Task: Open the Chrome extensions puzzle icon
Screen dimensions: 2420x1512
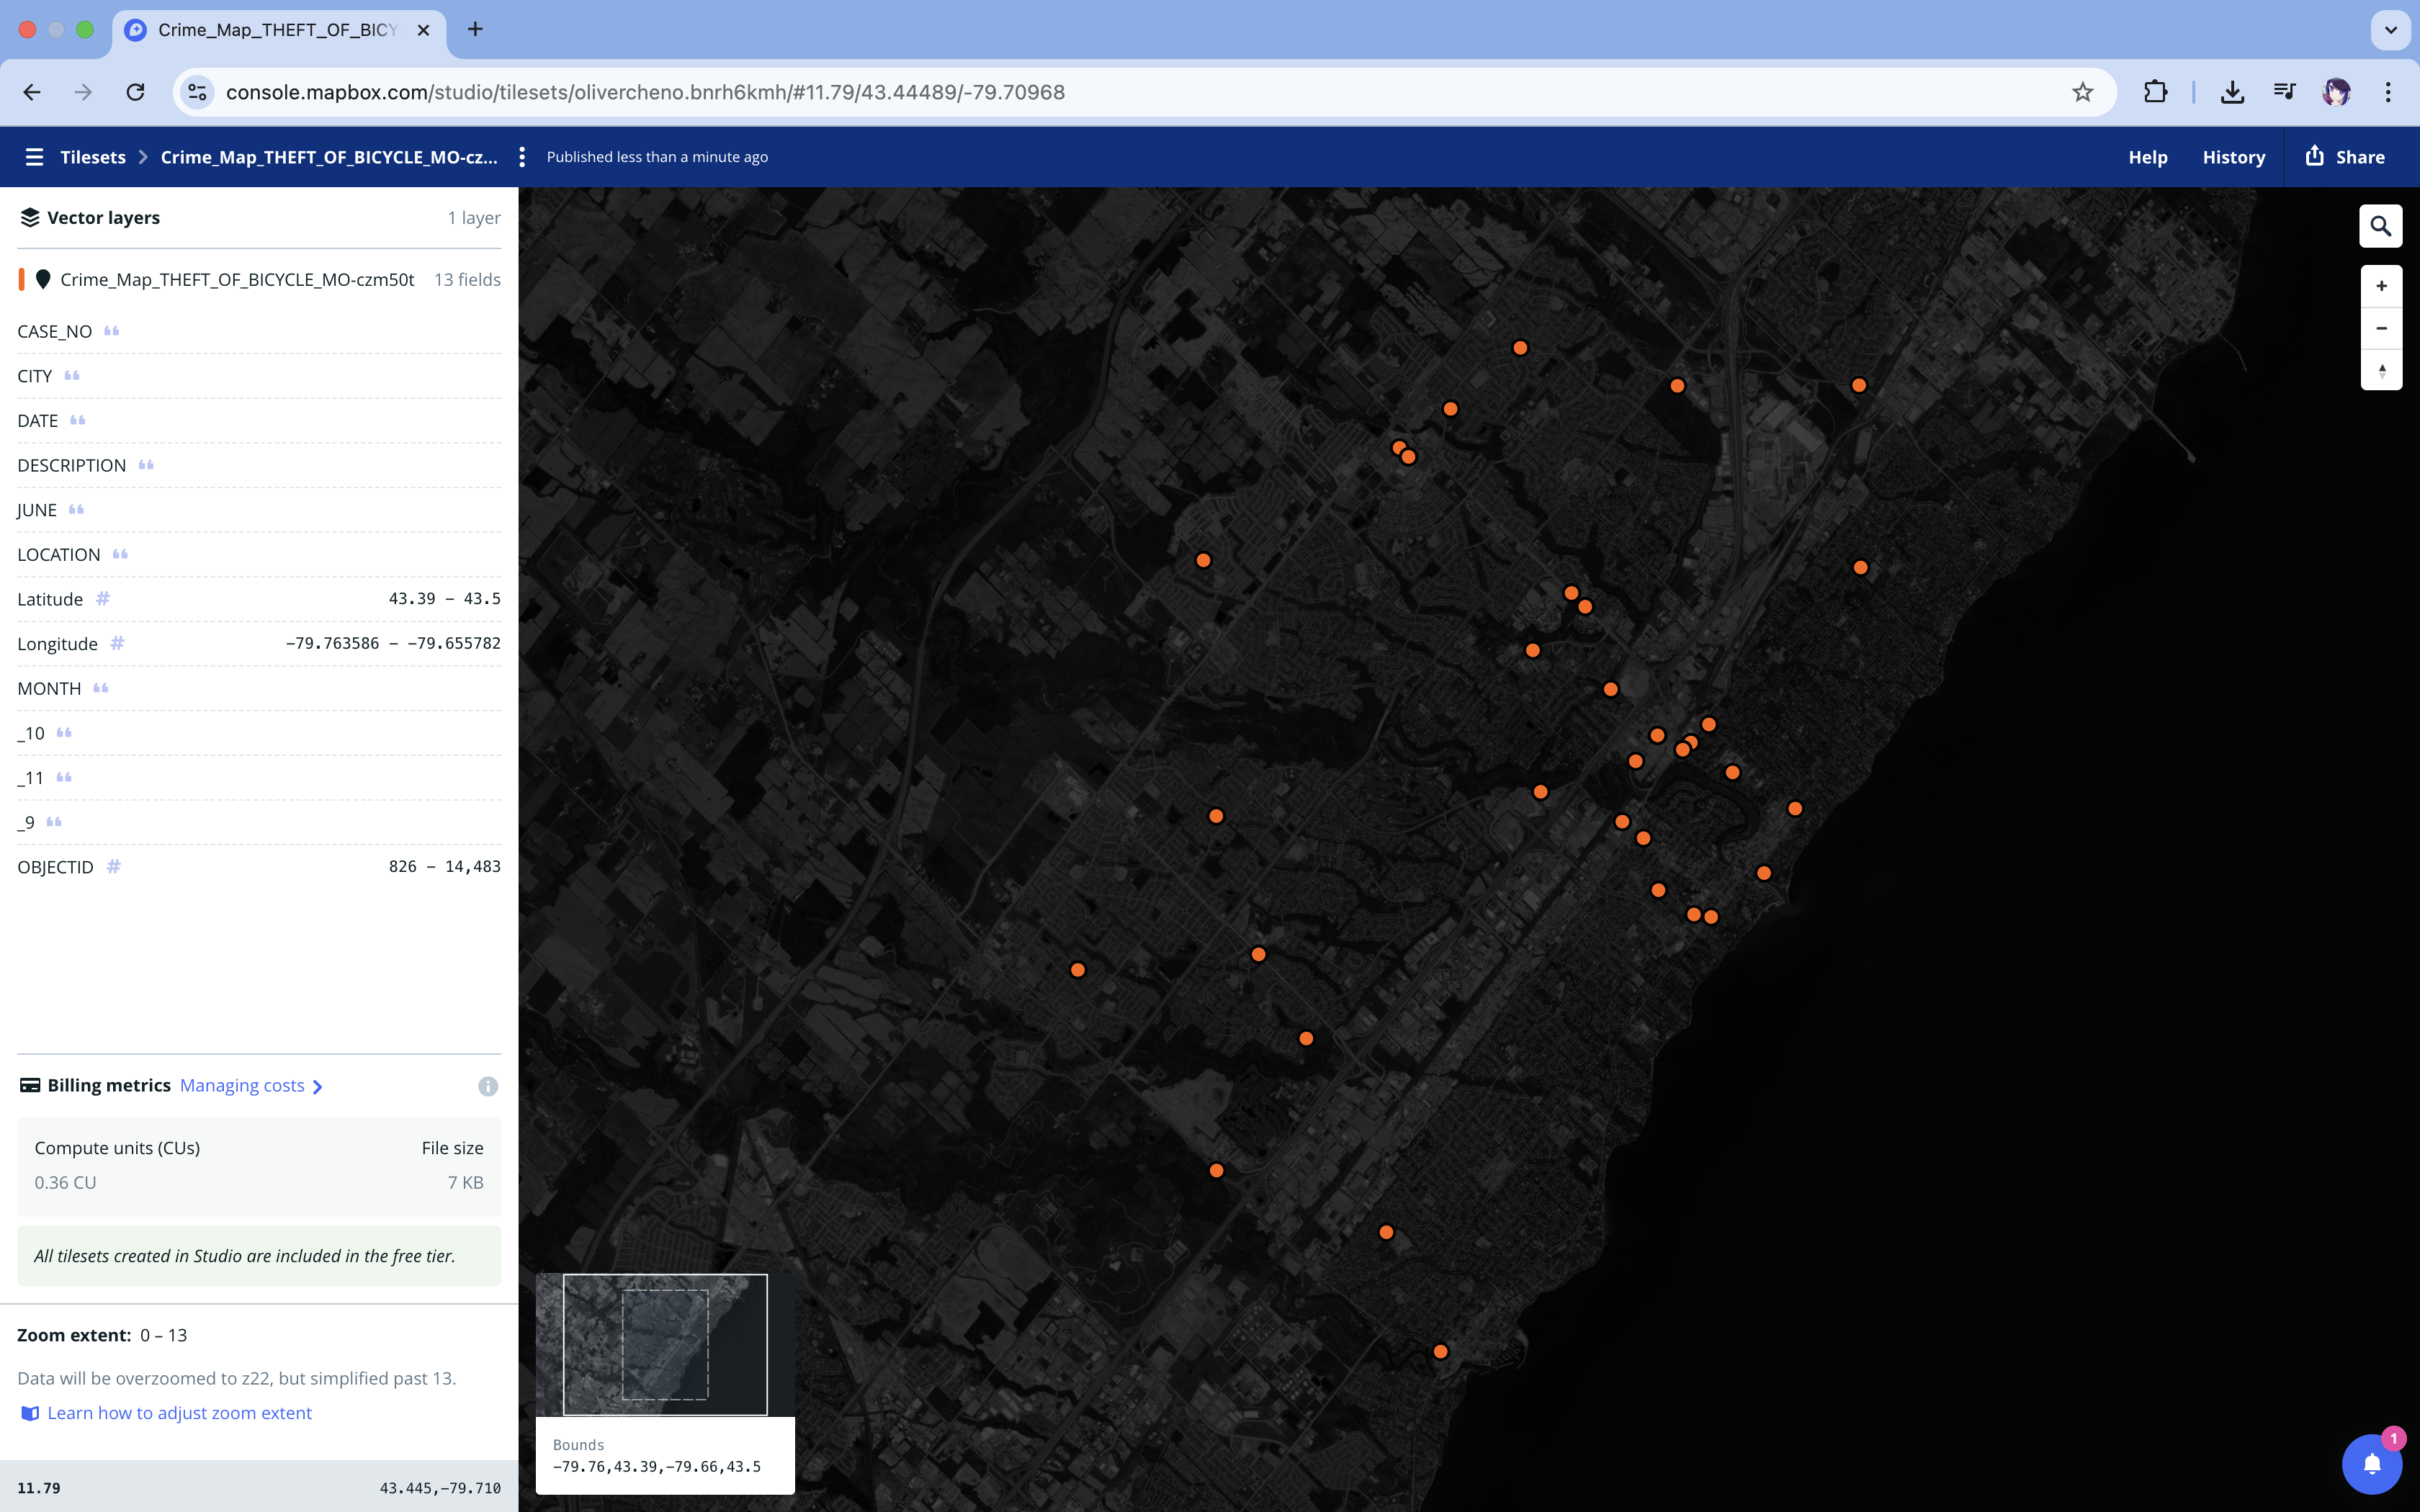Action: (2155, 92)
